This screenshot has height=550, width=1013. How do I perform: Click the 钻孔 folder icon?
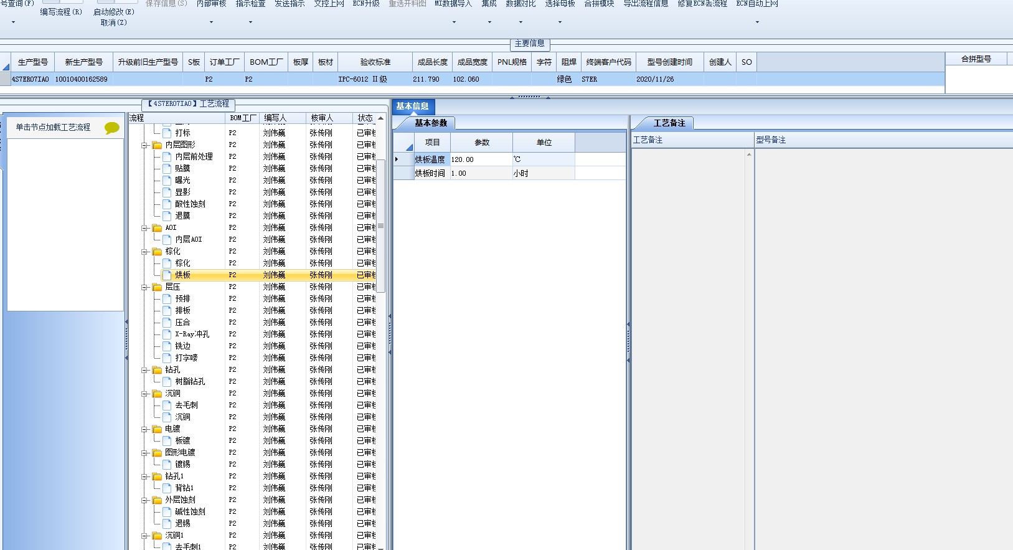click(x=157, y=370)
